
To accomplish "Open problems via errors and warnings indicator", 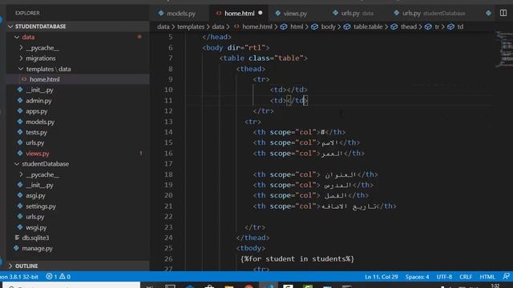I will pyautogui.click(x=59, y=277).
